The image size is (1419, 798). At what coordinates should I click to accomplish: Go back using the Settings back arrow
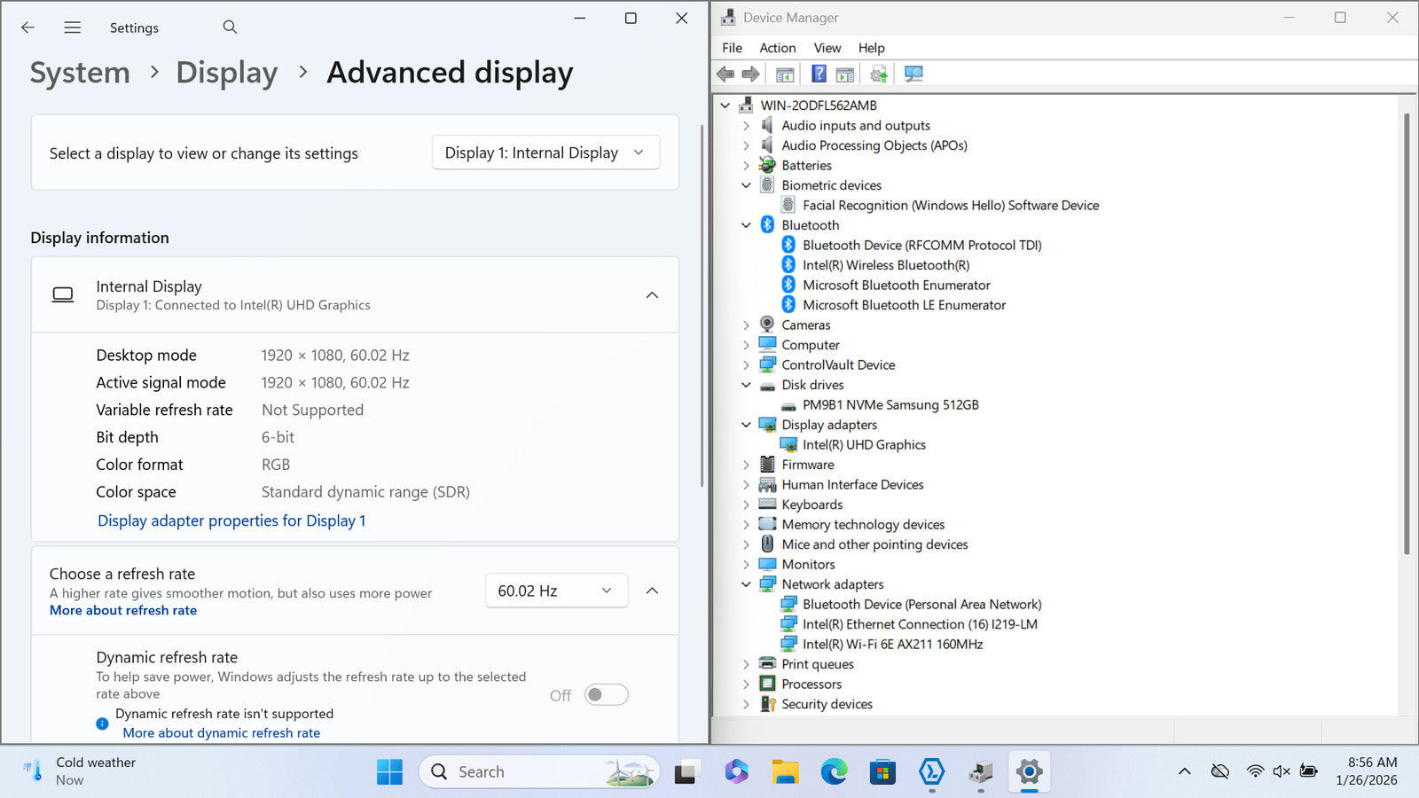28,27
